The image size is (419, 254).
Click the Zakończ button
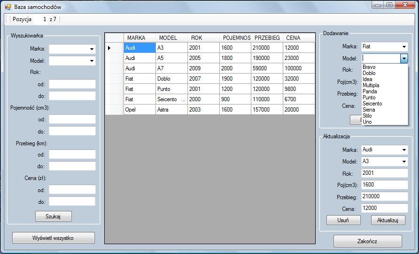pyautogui.click(x=368, y=241)
